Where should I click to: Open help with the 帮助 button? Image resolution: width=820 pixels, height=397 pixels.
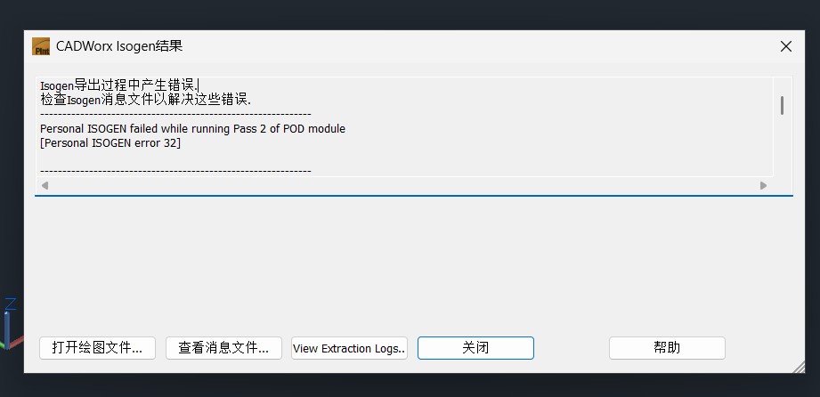click(667, 348)
